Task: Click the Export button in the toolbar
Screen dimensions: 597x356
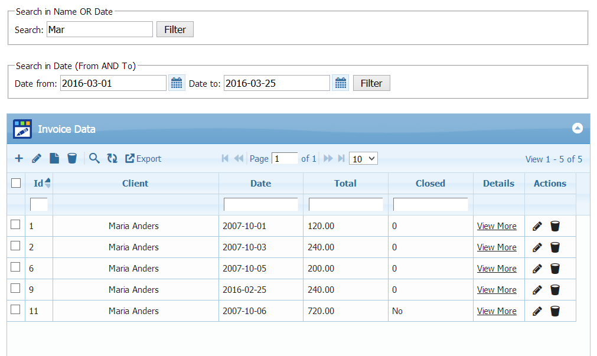Action: coord(143,158)
